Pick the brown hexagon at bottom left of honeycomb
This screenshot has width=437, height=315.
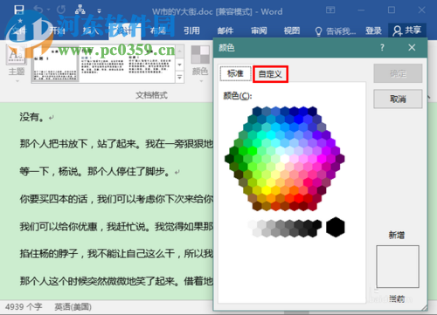coord(257,206)
